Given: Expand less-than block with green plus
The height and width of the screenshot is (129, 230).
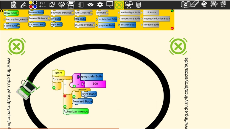Looking at the screenshot, I should (x=74, y=86).
